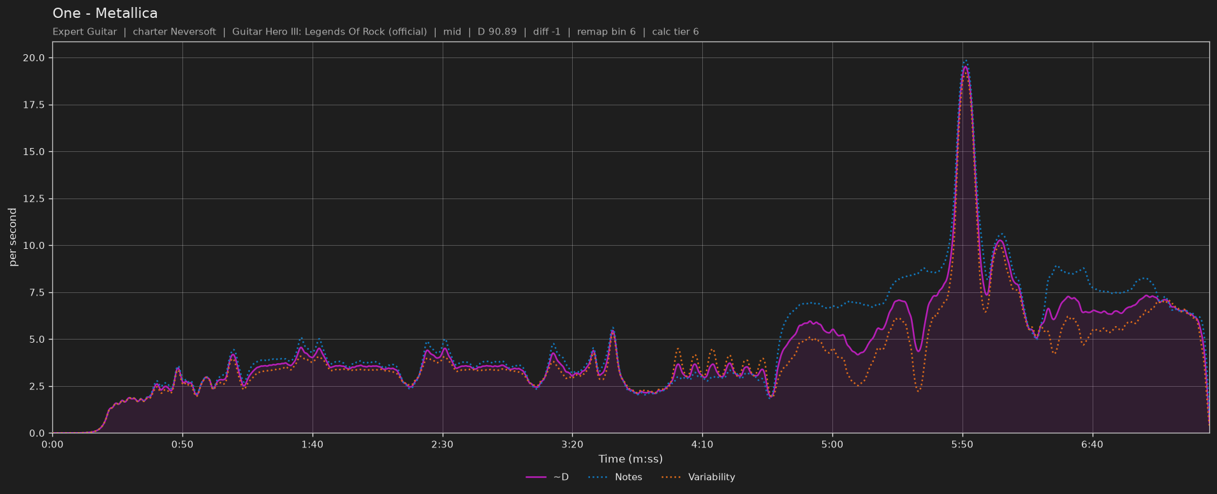Click the blue dotted Notes legend sample

click(598, 477)
